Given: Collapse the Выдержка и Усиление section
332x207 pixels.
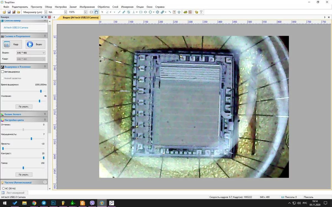Looking at the screenshot, I should (x=45, y=67).
